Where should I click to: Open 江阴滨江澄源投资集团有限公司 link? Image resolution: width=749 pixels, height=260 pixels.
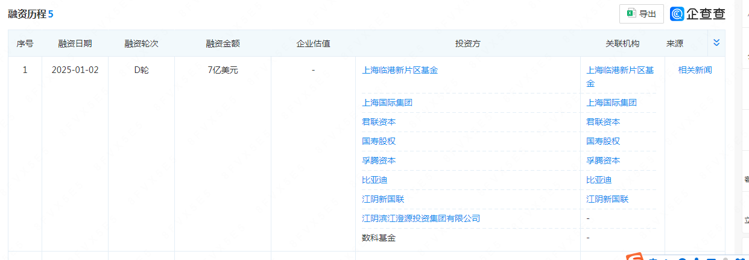click(x=421, y=218)
